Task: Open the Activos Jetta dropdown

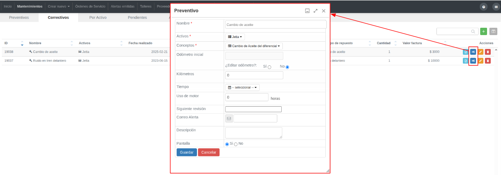Action: point(235,37)
